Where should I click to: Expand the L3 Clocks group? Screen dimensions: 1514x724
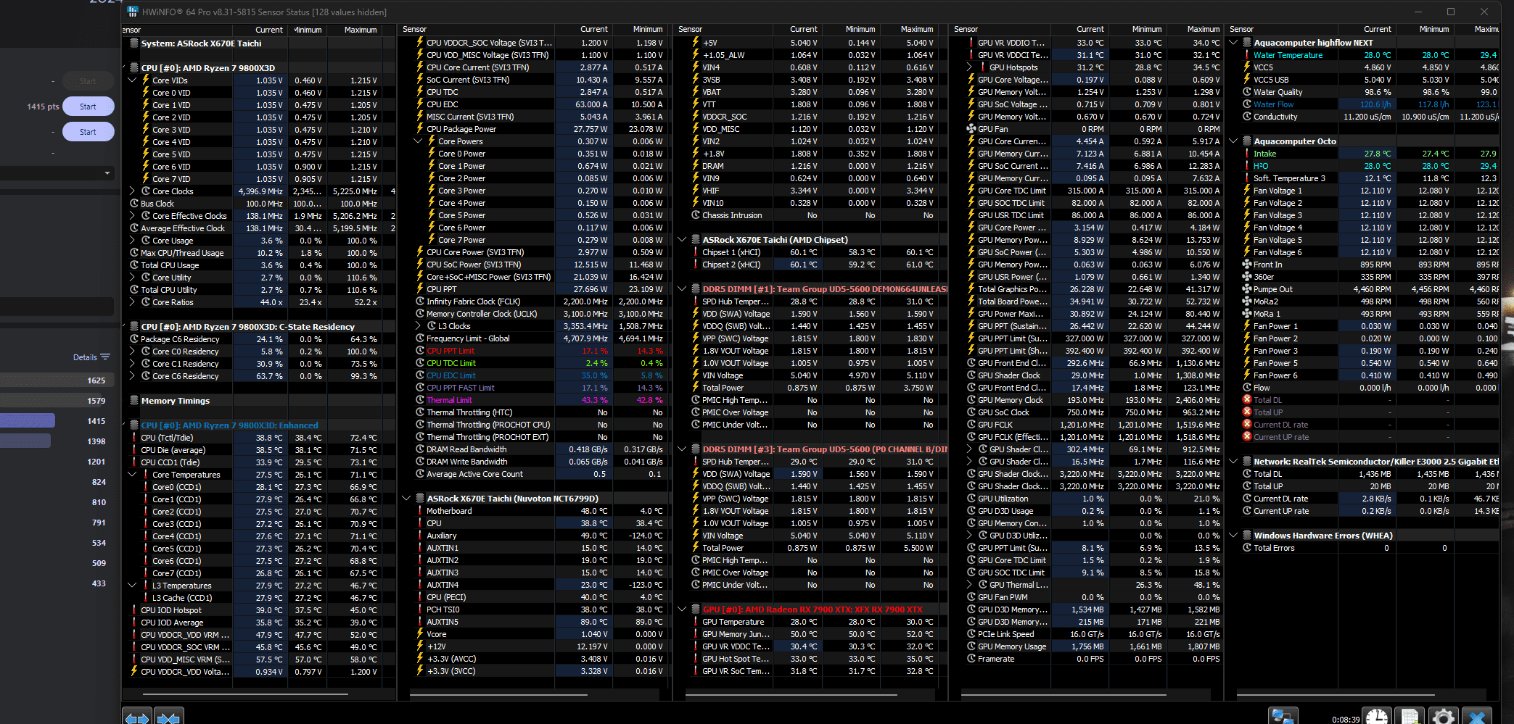418,326
